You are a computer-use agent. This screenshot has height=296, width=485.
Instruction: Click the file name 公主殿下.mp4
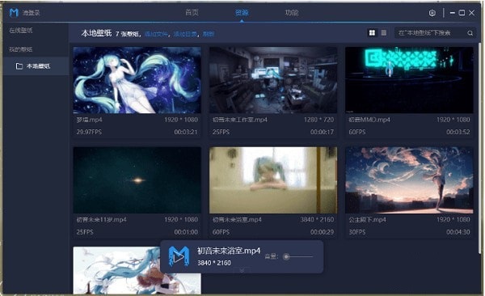pos(367,220)
